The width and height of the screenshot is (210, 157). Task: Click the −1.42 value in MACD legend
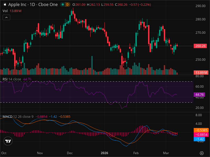[53, 116]
